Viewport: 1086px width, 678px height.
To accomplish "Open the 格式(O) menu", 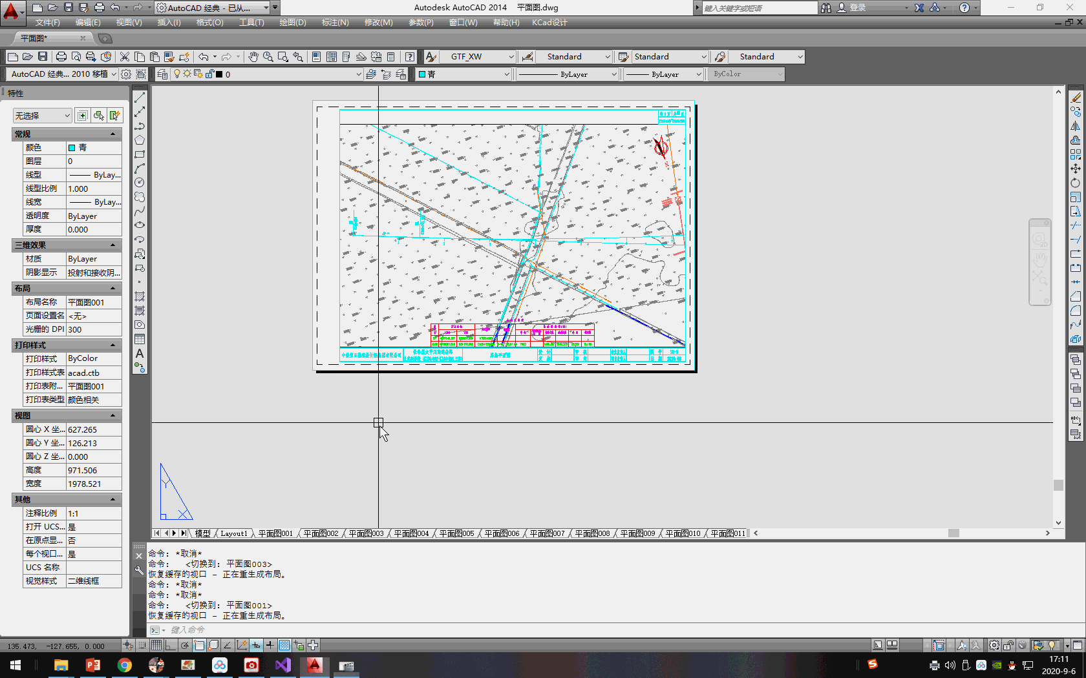I will point(209,23).
